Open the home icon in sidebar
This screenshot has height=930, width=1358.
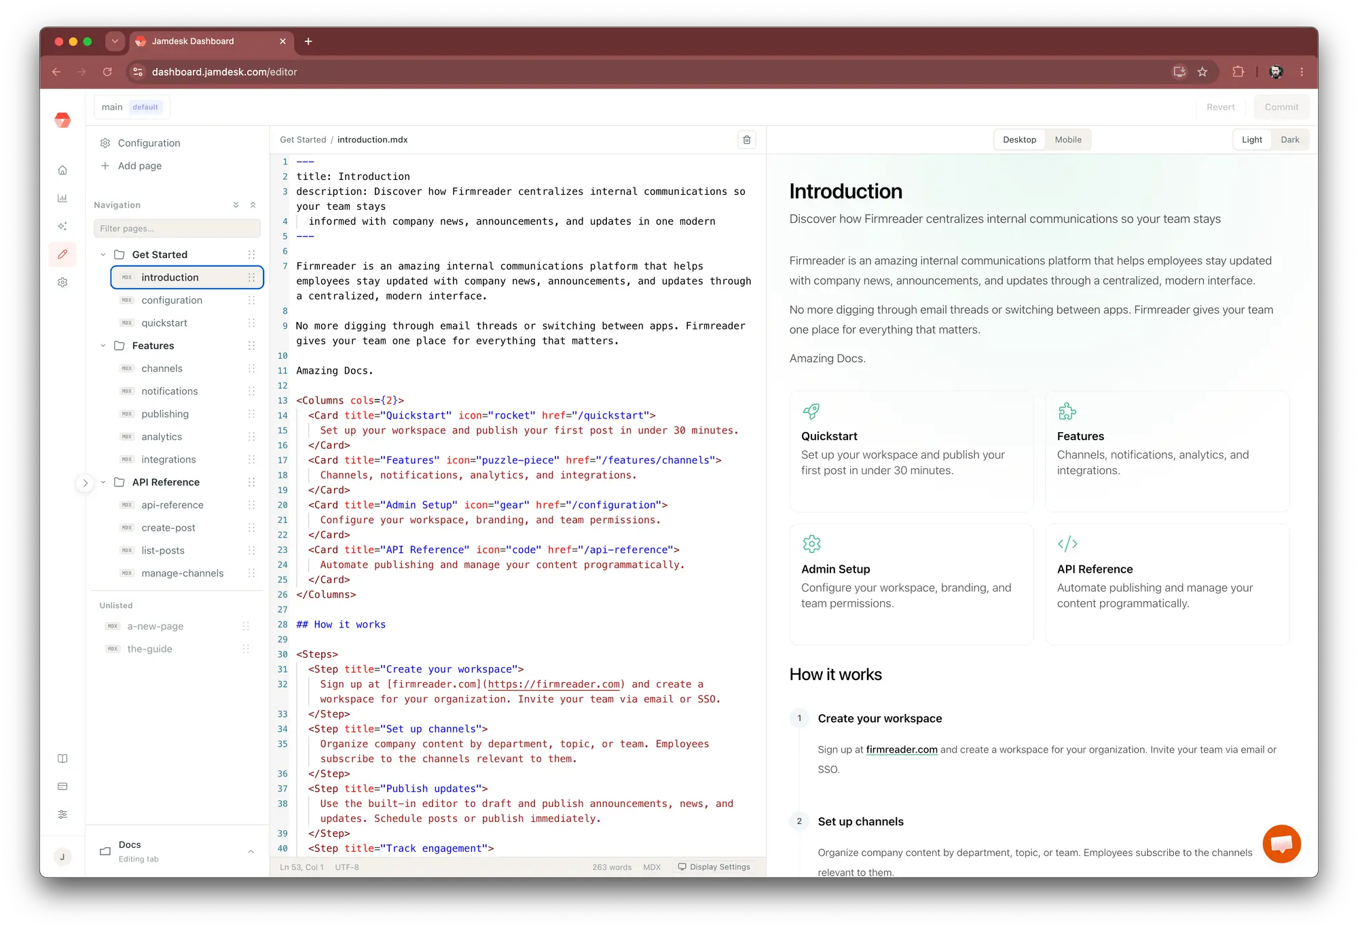click(62, 170)
